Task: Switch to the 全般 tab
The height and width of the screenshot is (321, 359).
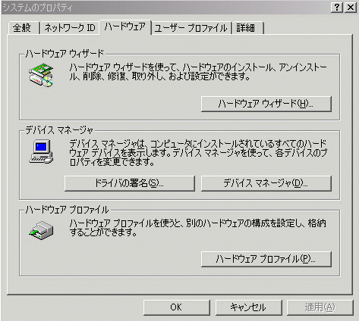Action: pyautogui.click(x=24, y=28)
